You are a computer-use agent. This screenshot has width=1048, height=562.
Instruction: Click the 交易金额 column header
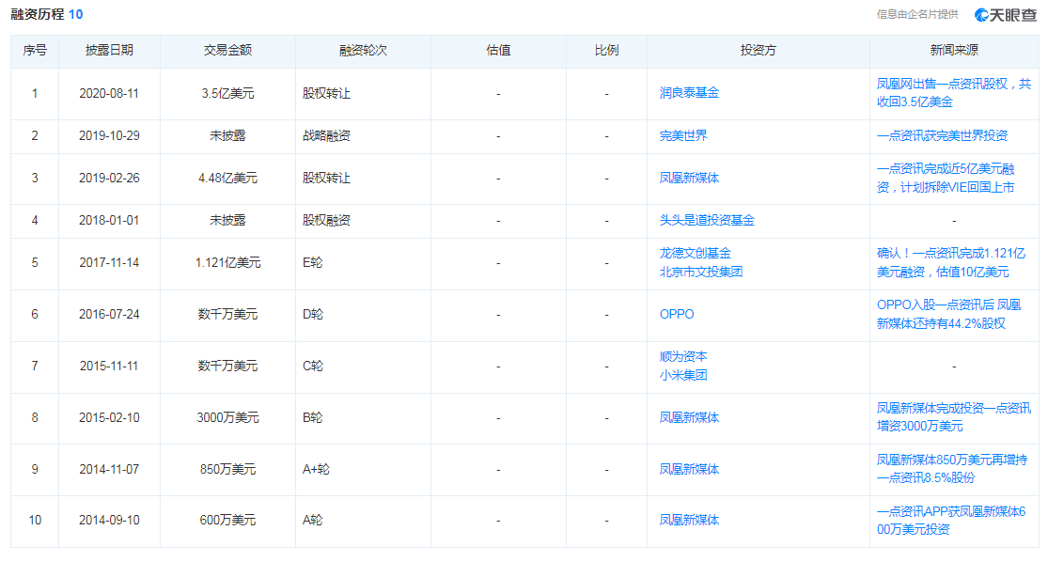coord(227,51)
